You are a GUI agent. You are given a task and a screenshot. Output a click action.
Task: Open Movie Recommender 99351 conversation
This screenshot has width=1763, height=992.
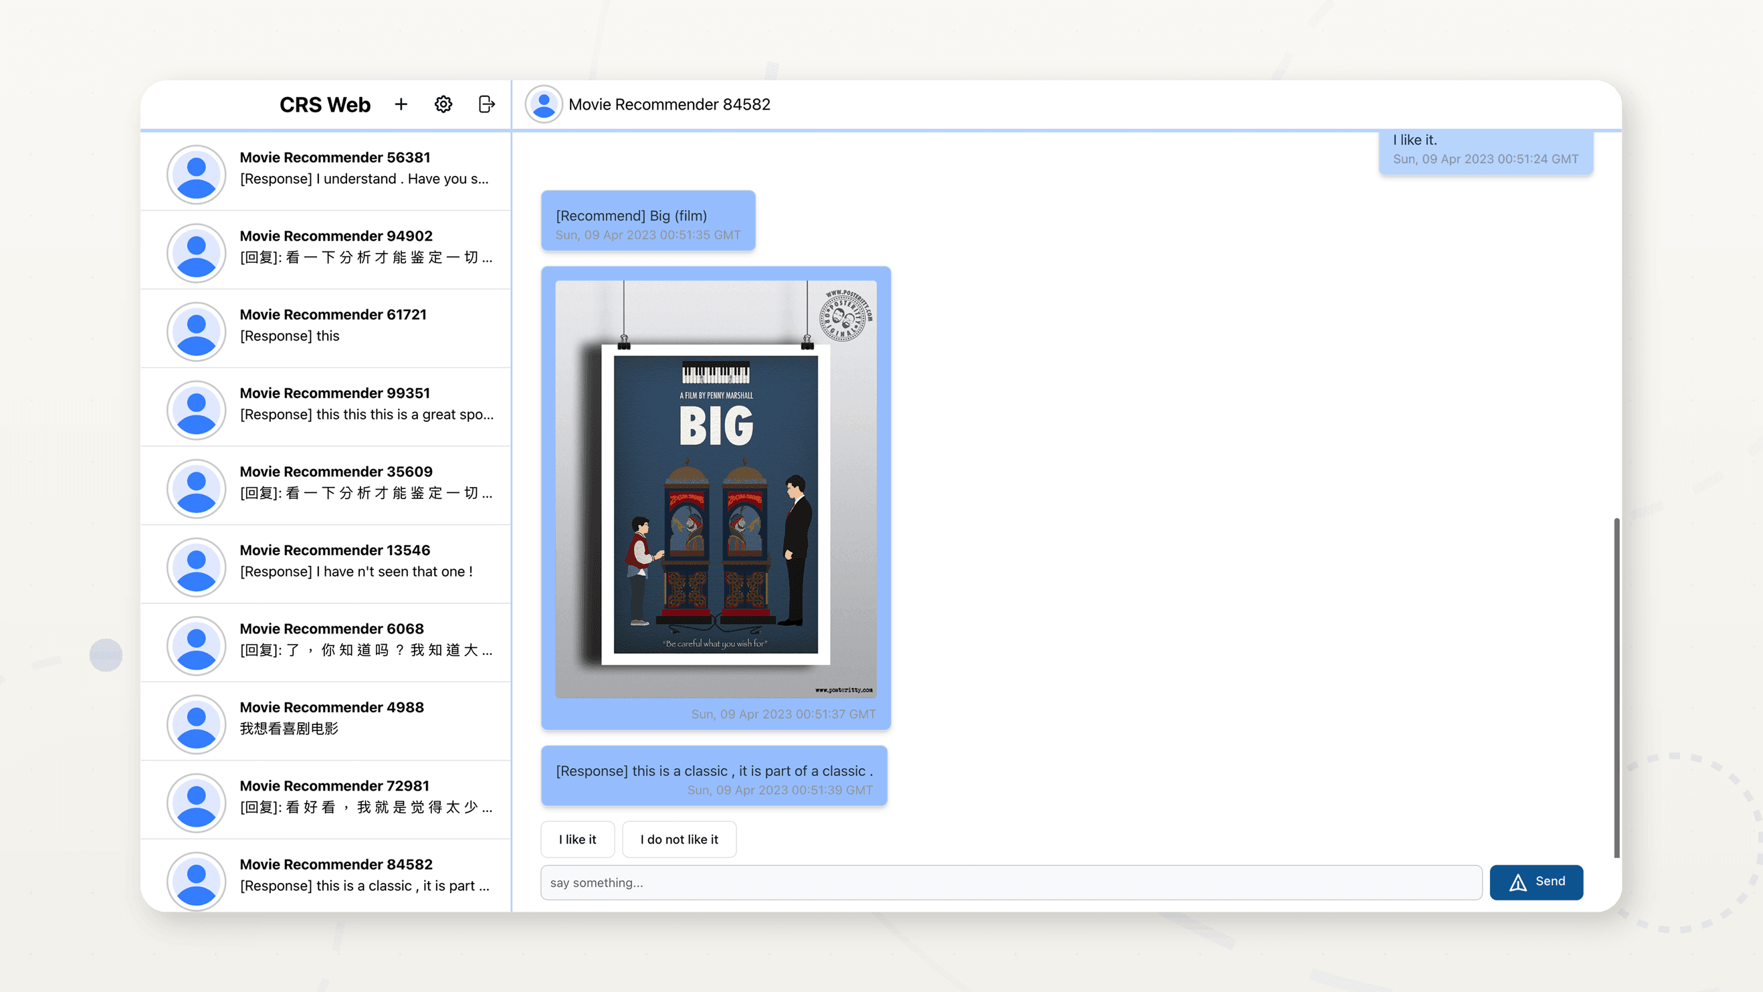pyautogui.click(x=326, y=407)
